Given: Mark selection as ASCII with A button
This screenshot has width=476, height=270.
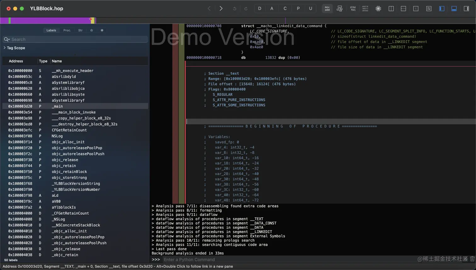Looking at the screenshot, I should pos(272,8).
